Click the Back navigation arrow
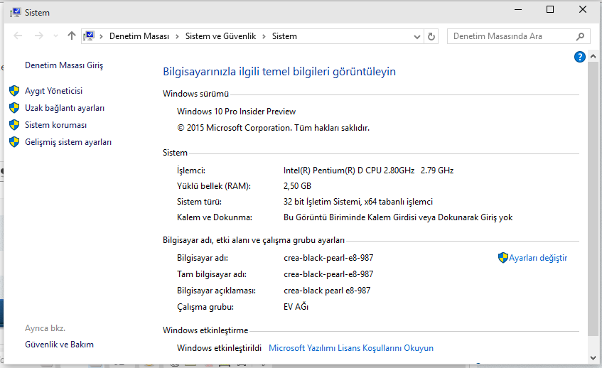602x368 pixels. pos(18,36)
